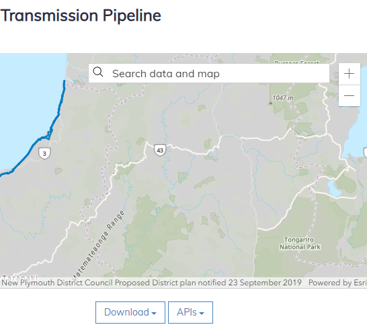Focus the Search data and map field
The width and height of the screenshot is (367, 333).
point(209,73)
